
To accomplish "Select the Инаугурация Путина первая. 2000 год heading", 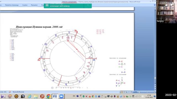I will 39,27.
